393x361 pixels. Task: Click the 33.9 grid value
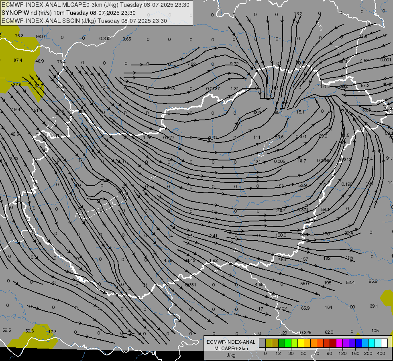[257, 113]
